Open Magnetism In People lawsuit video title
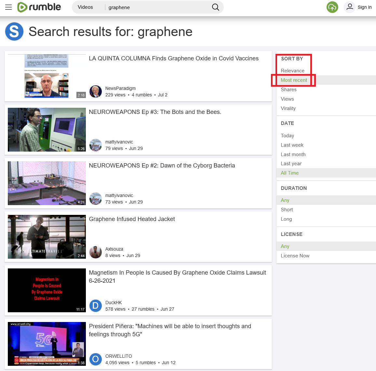376x371 pixels. (x=178, y=277)
